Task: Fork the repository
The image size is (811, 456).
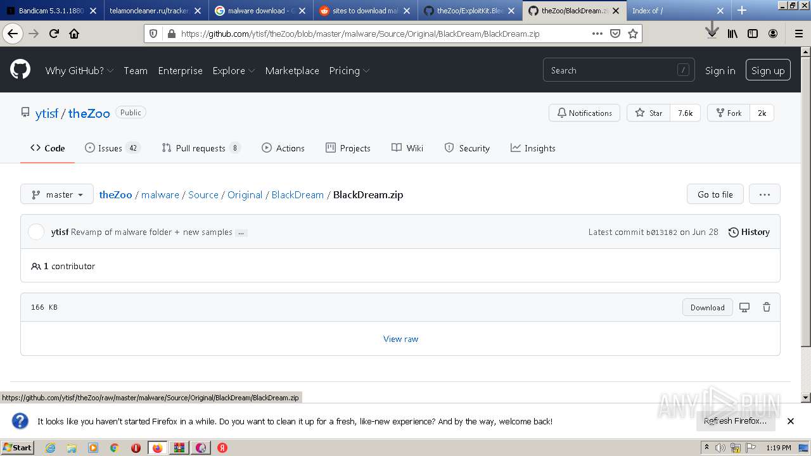Action: (729, 113)
